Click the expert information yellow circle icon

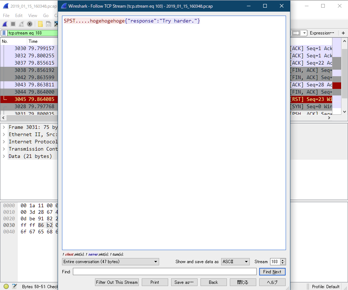(x=6, y=286)
